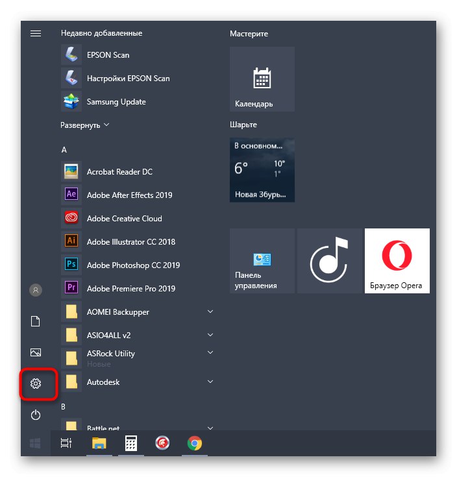Open File Explorer from taskbar
The width and height of the screenshot is (457, 477).
click(x=99, y=443)
